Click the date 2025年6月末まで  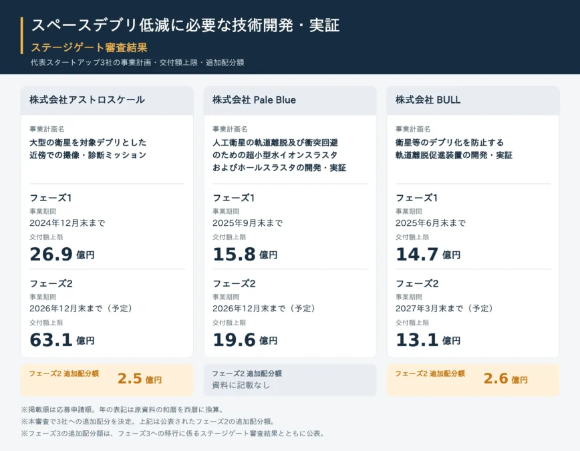tap(430, 223)
